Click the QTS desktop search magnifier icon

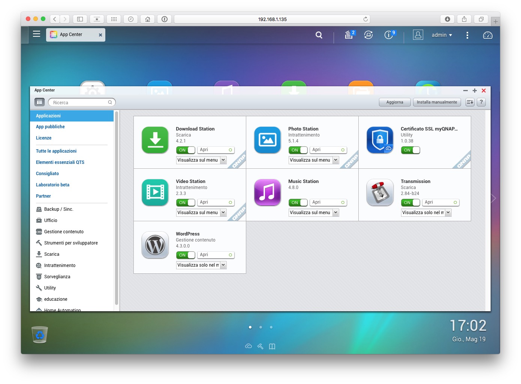[x=319, y=35]
